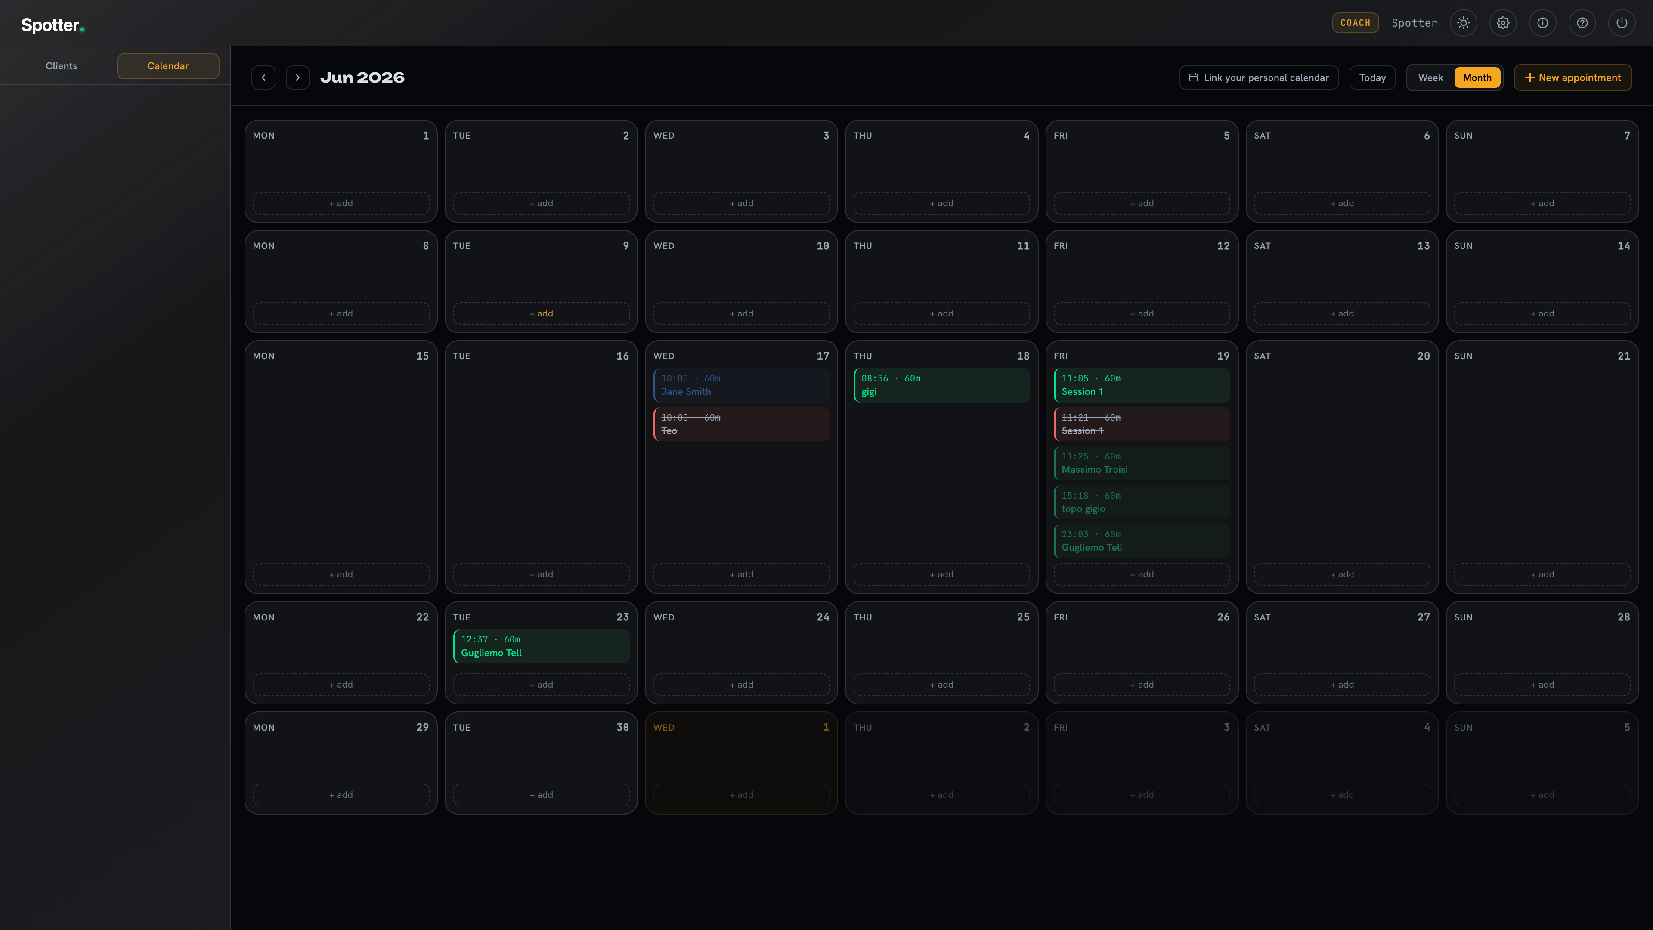Add an appointment on Wednesday June 17
Image resolution: width=1653 pixels, height=930 pixels.
[741, 574]
